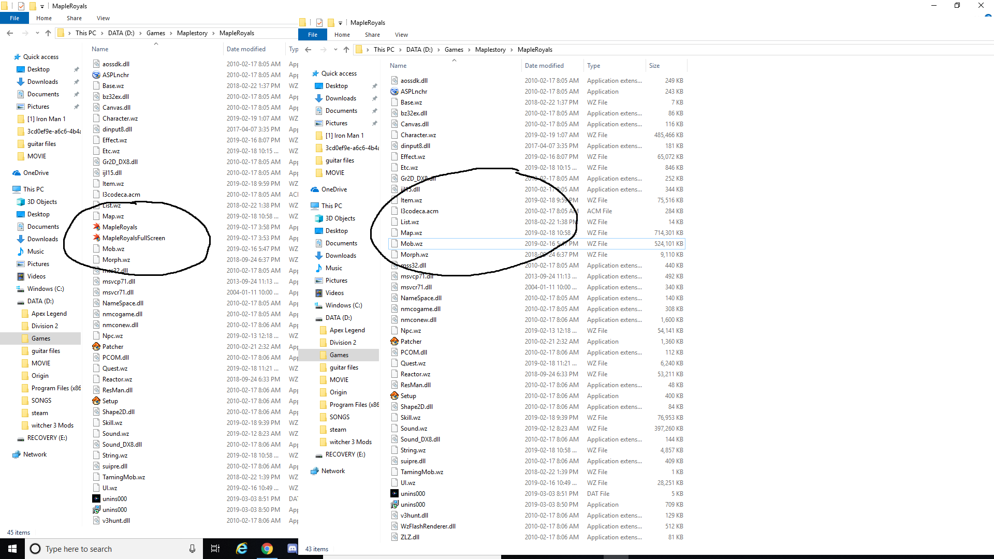Launch the MapleRoyalsFullScreen application icon
The height and width of the screenshot is (559, 994).
point(96,238)
